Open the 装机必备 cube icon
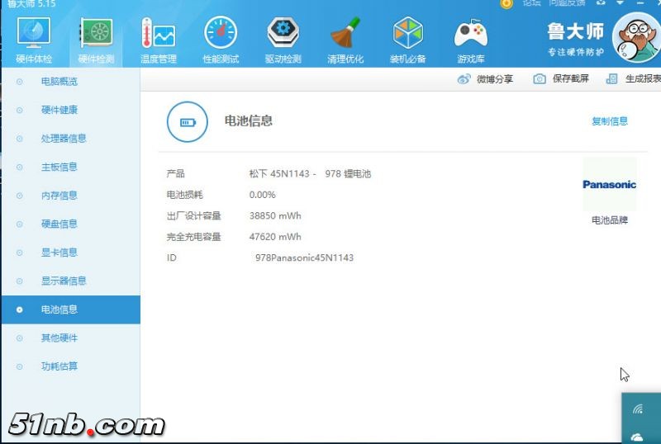This screenshot has width=661, height=444. tap(407, 35)
